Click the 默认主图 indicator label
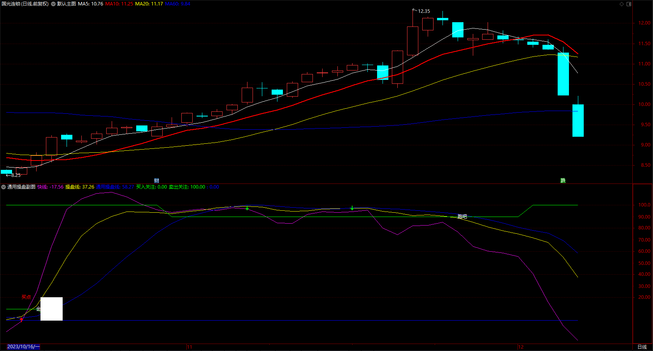653x351 pixels. coord(67,4)
